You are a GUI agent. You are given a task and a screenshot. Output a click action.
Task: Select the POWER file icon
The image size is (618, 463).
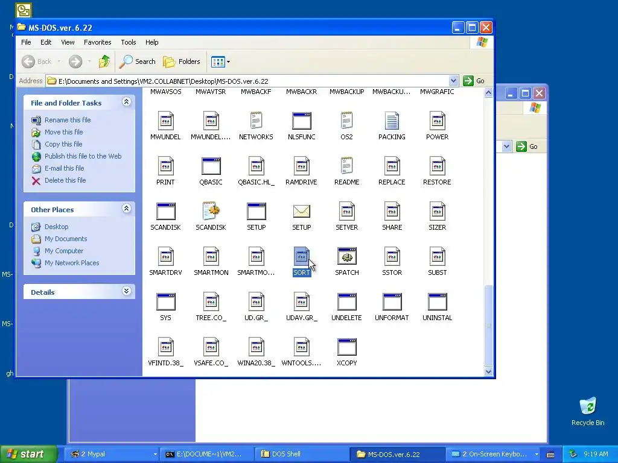(438, 121)
